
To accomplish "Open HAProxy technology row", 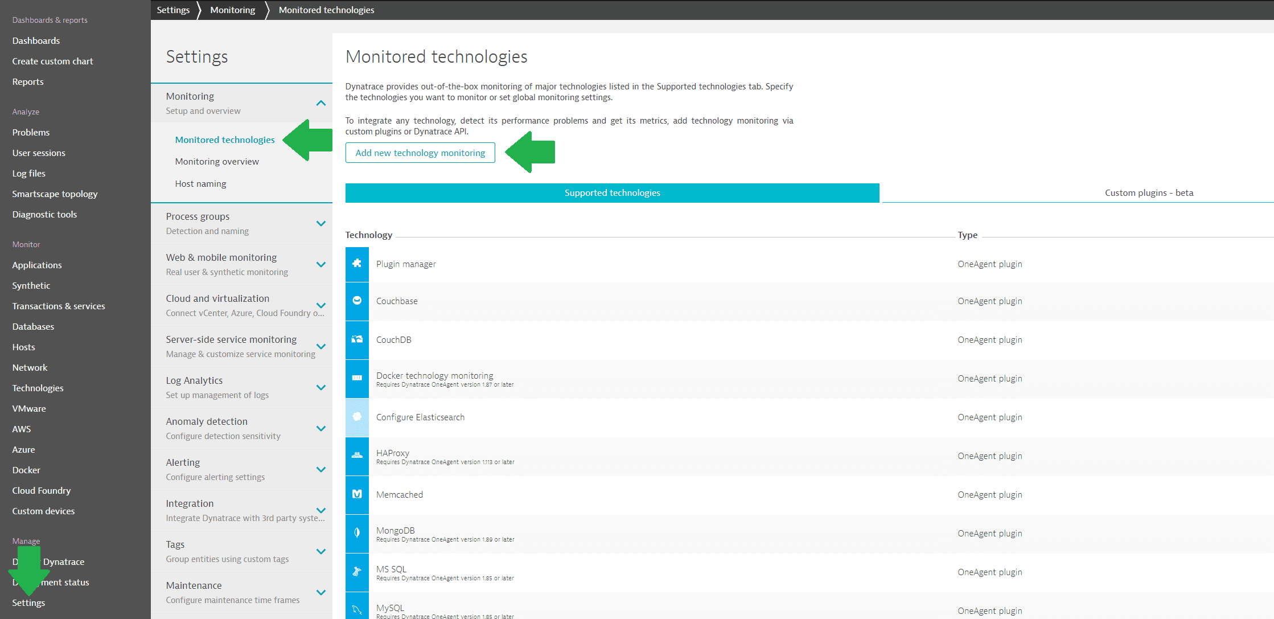I will tap(809, 456).
